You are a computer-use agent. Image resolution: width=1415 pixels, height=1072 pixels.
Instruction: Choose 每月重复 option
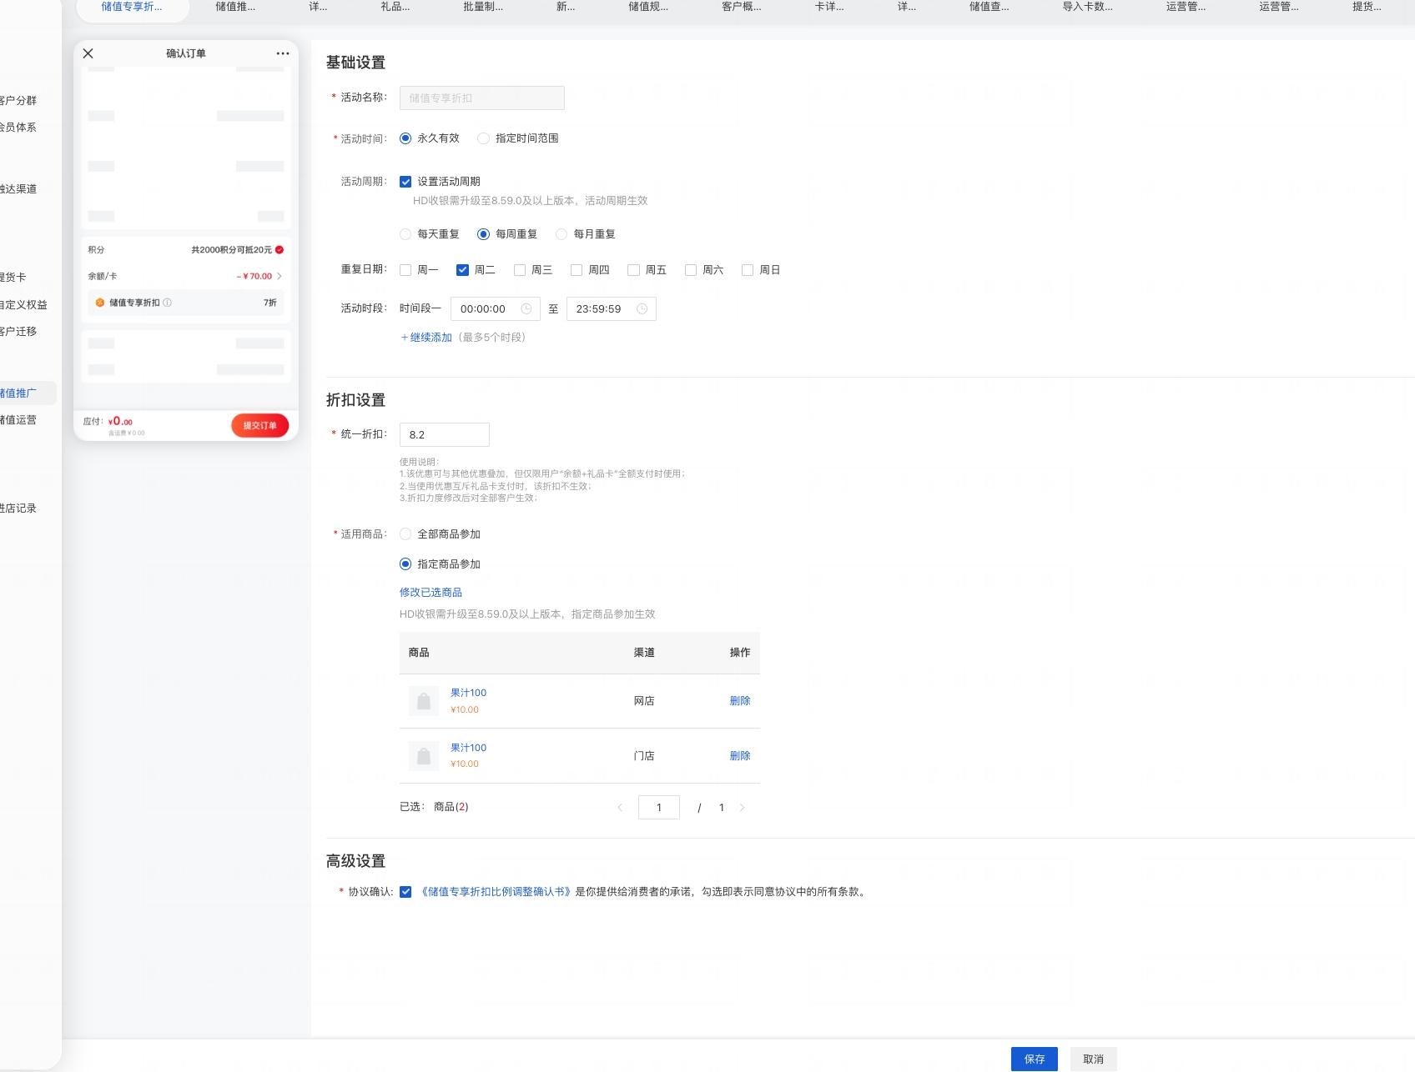tap(561, 234)
